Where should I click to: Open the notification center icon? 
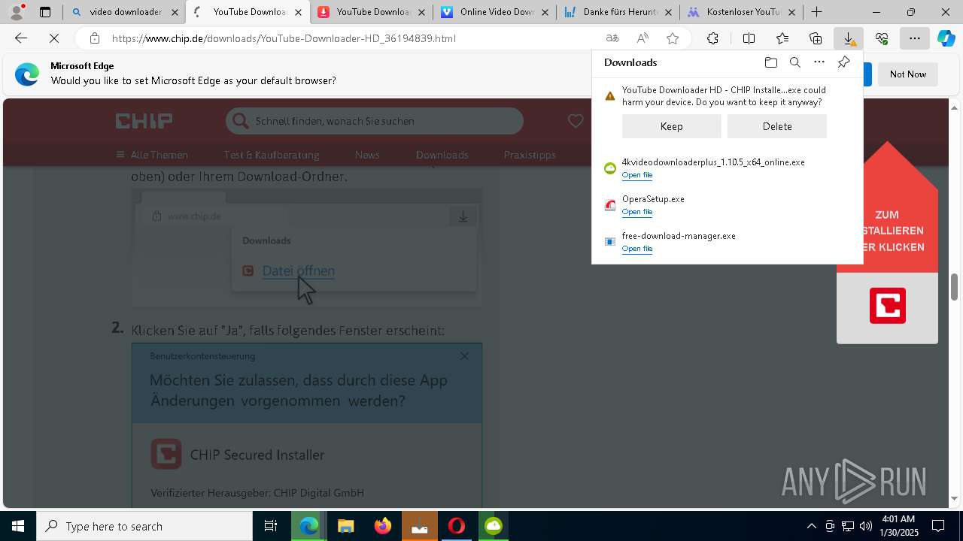coord(938,526)
